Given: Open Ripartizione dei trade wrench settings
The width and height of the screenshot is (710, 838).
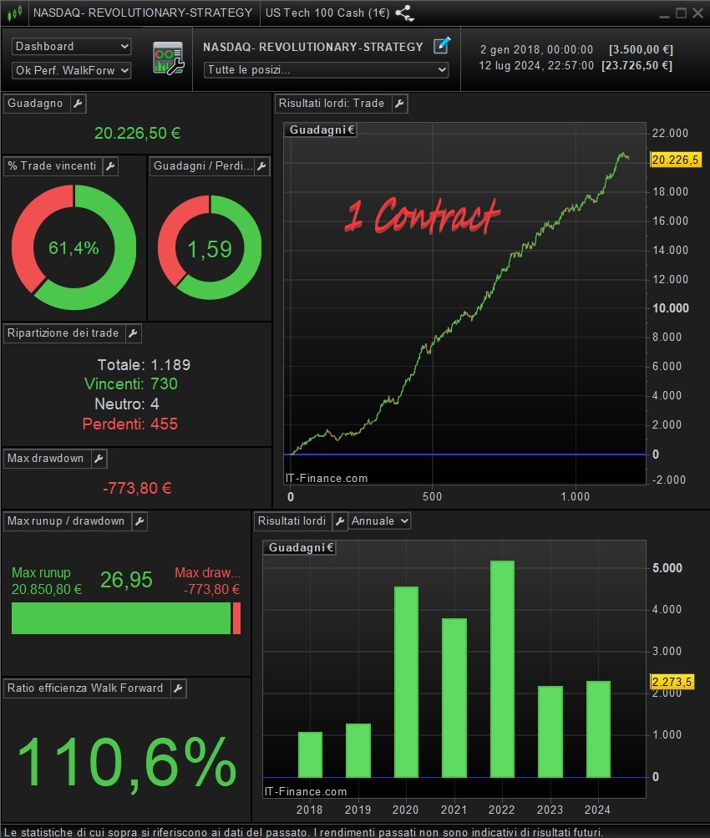Looking at the screenshot, I should (x=133, y=333).
